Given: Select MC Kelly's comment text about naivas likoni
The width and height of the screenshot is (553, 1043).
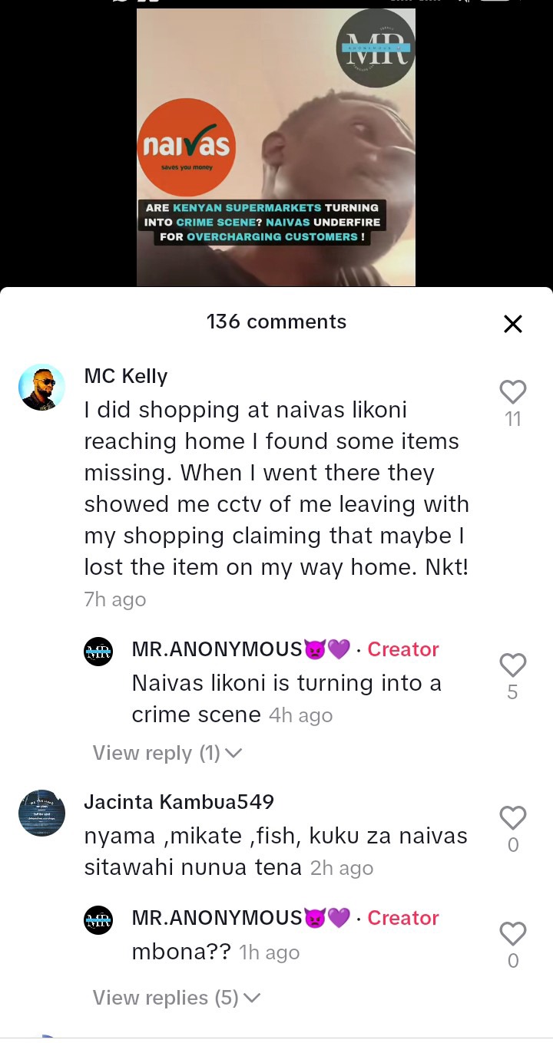Looking at the screenshot, I should [276, 488].
